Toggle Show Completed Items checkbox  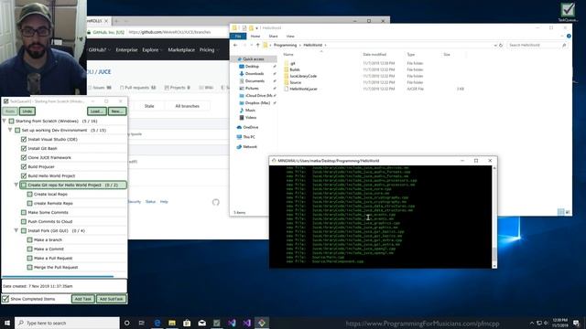click(x=5, y=299)
